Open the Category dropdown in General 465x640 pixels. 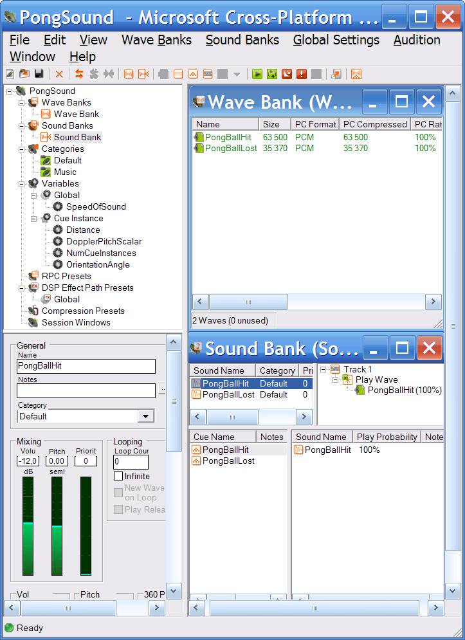[x=146, y=416]
